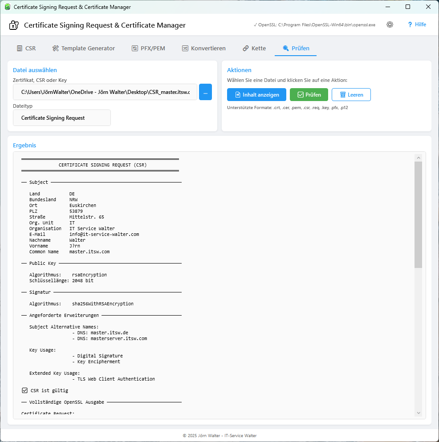Image resolution: width=439 pixels, height=442 pixels.
Task: Click the results scrollbar up arrow
Action: click(x=418, y=158)
